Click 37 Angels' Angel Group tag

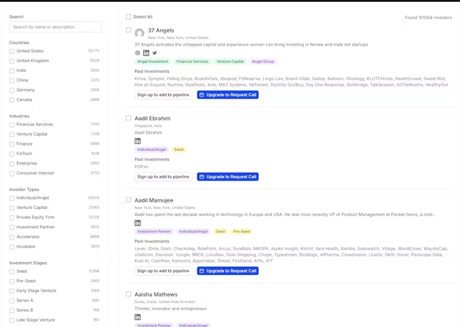[x=263, y=61]
